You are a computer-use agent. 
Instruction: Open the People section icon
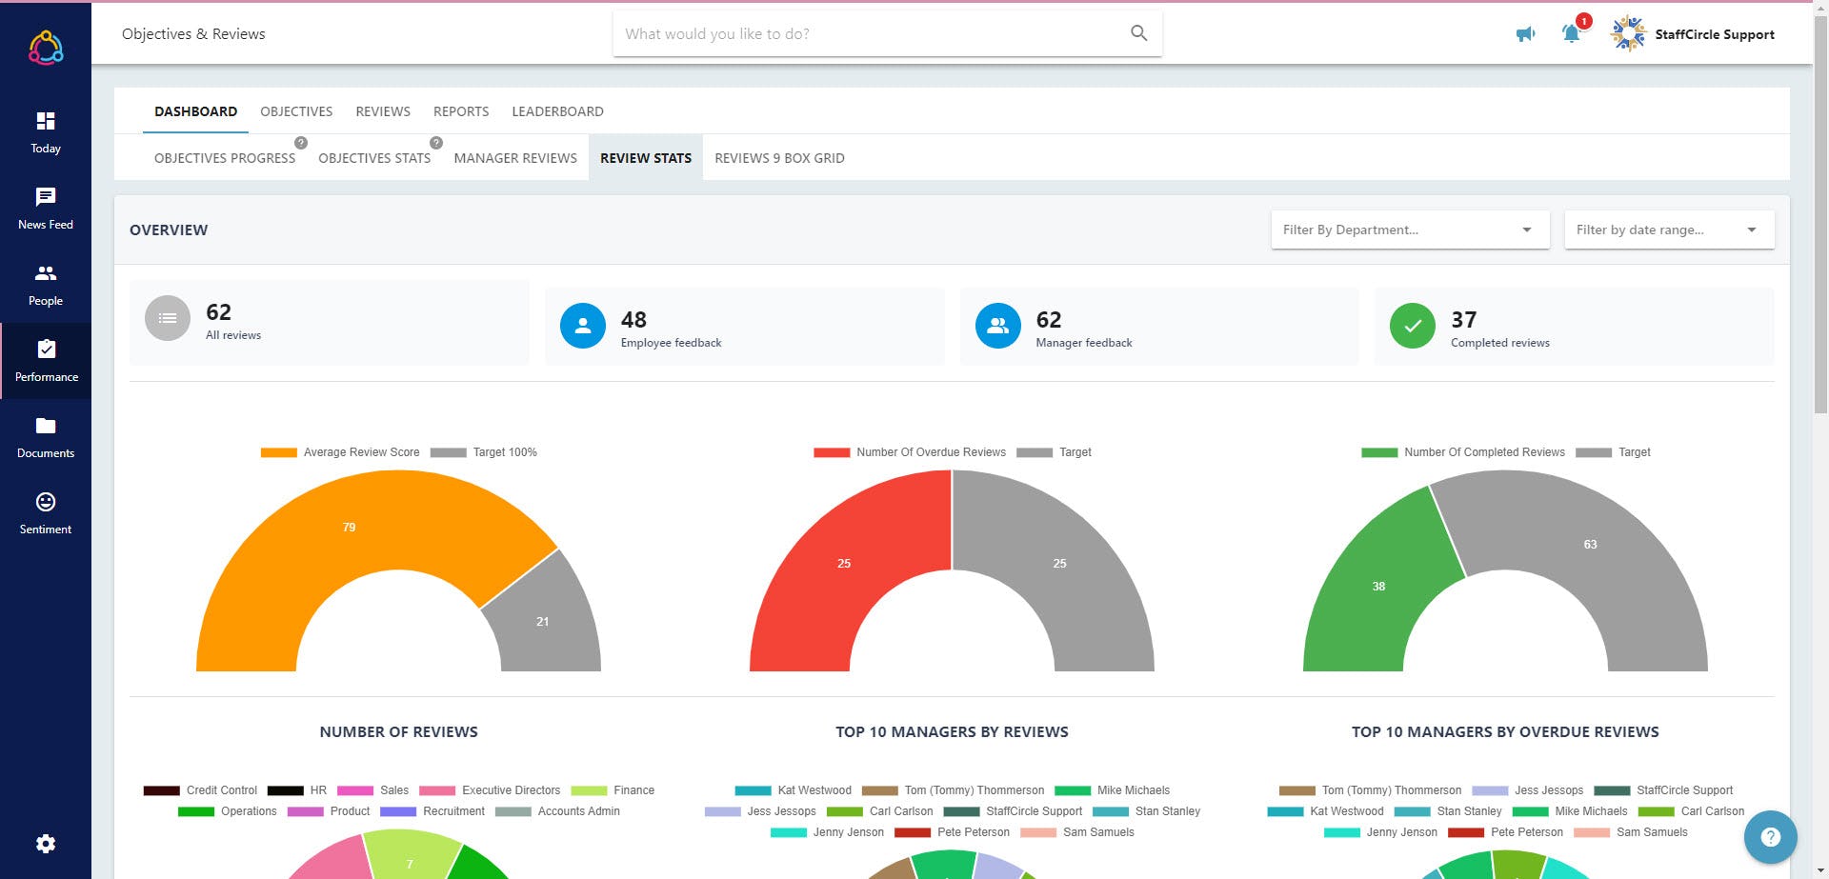46,273
